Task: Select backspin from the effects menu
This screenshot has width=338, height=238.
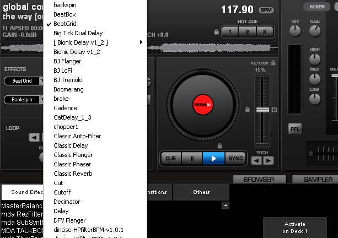Action: tap(95, 5)
